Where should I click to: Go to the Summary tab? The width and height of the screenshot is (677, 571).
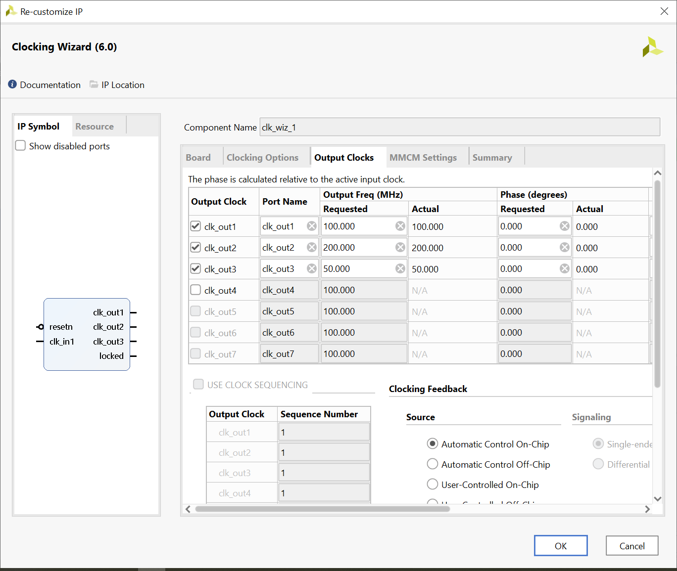[x=492, y=157]
